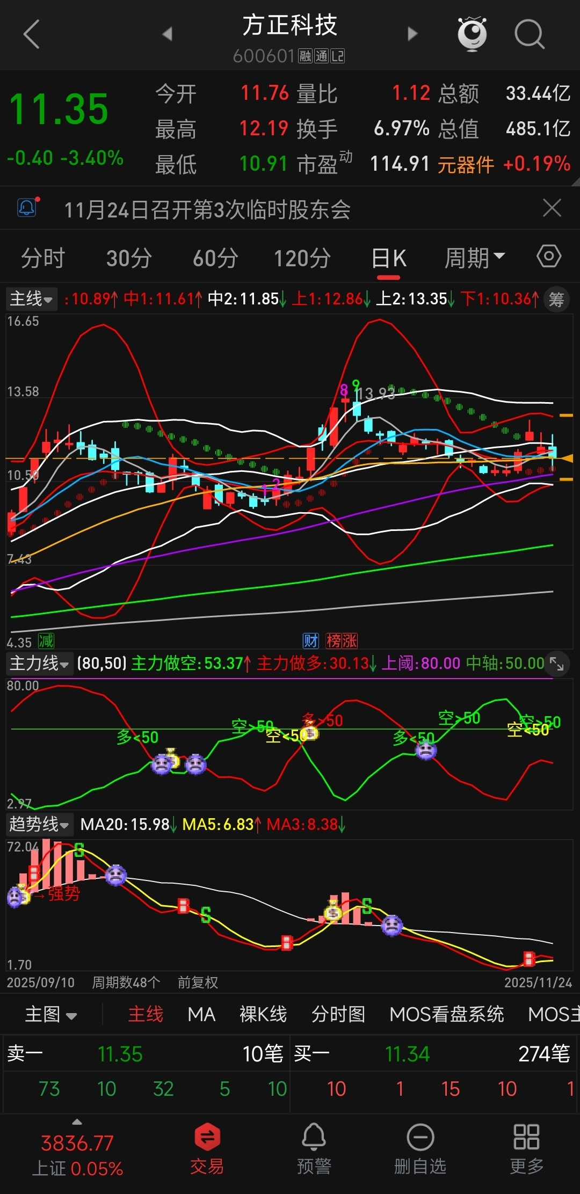Select the 日K tab
This screenshot has height=1194, width=580.
[389, 258]
